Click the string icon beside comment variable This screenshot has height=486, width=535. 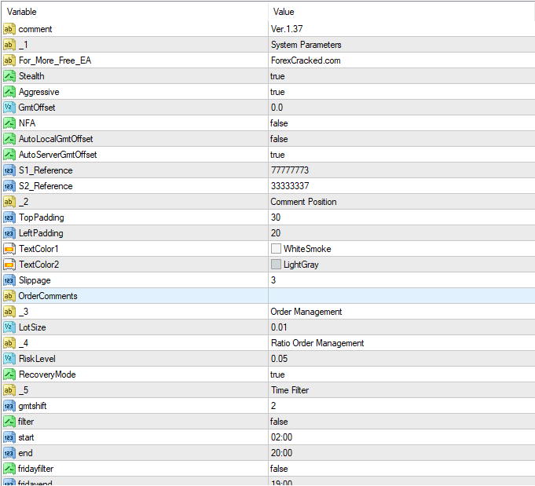pos(9,29)
